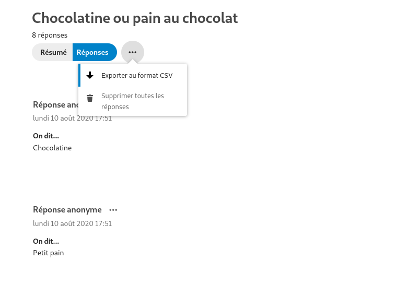Switch to the Résumé tab
The width and height of the screenshot is (409, 284).
point(52,52)
